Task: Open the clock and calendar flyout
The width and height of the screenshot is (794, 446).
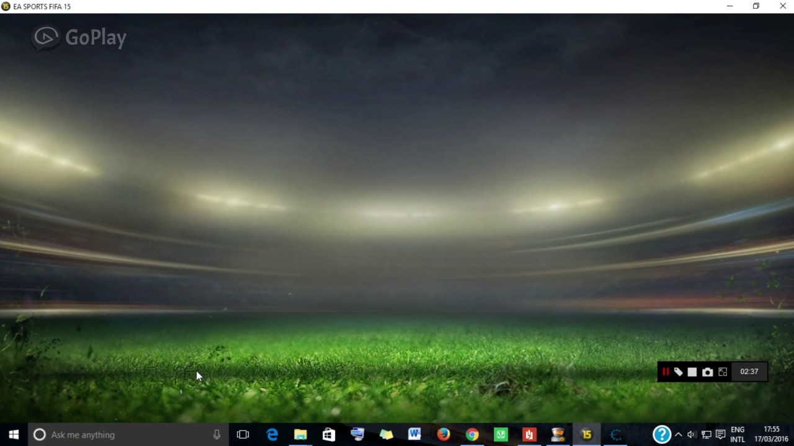Action: 771,435
